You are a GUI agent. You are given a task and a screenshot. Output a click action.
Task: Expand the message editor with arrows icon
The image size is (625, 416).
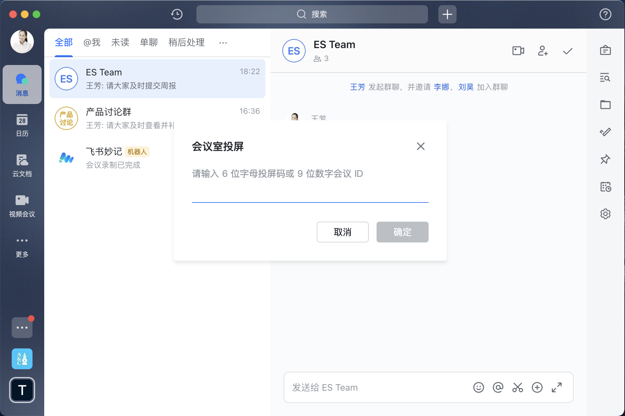[x=556, y=387]
